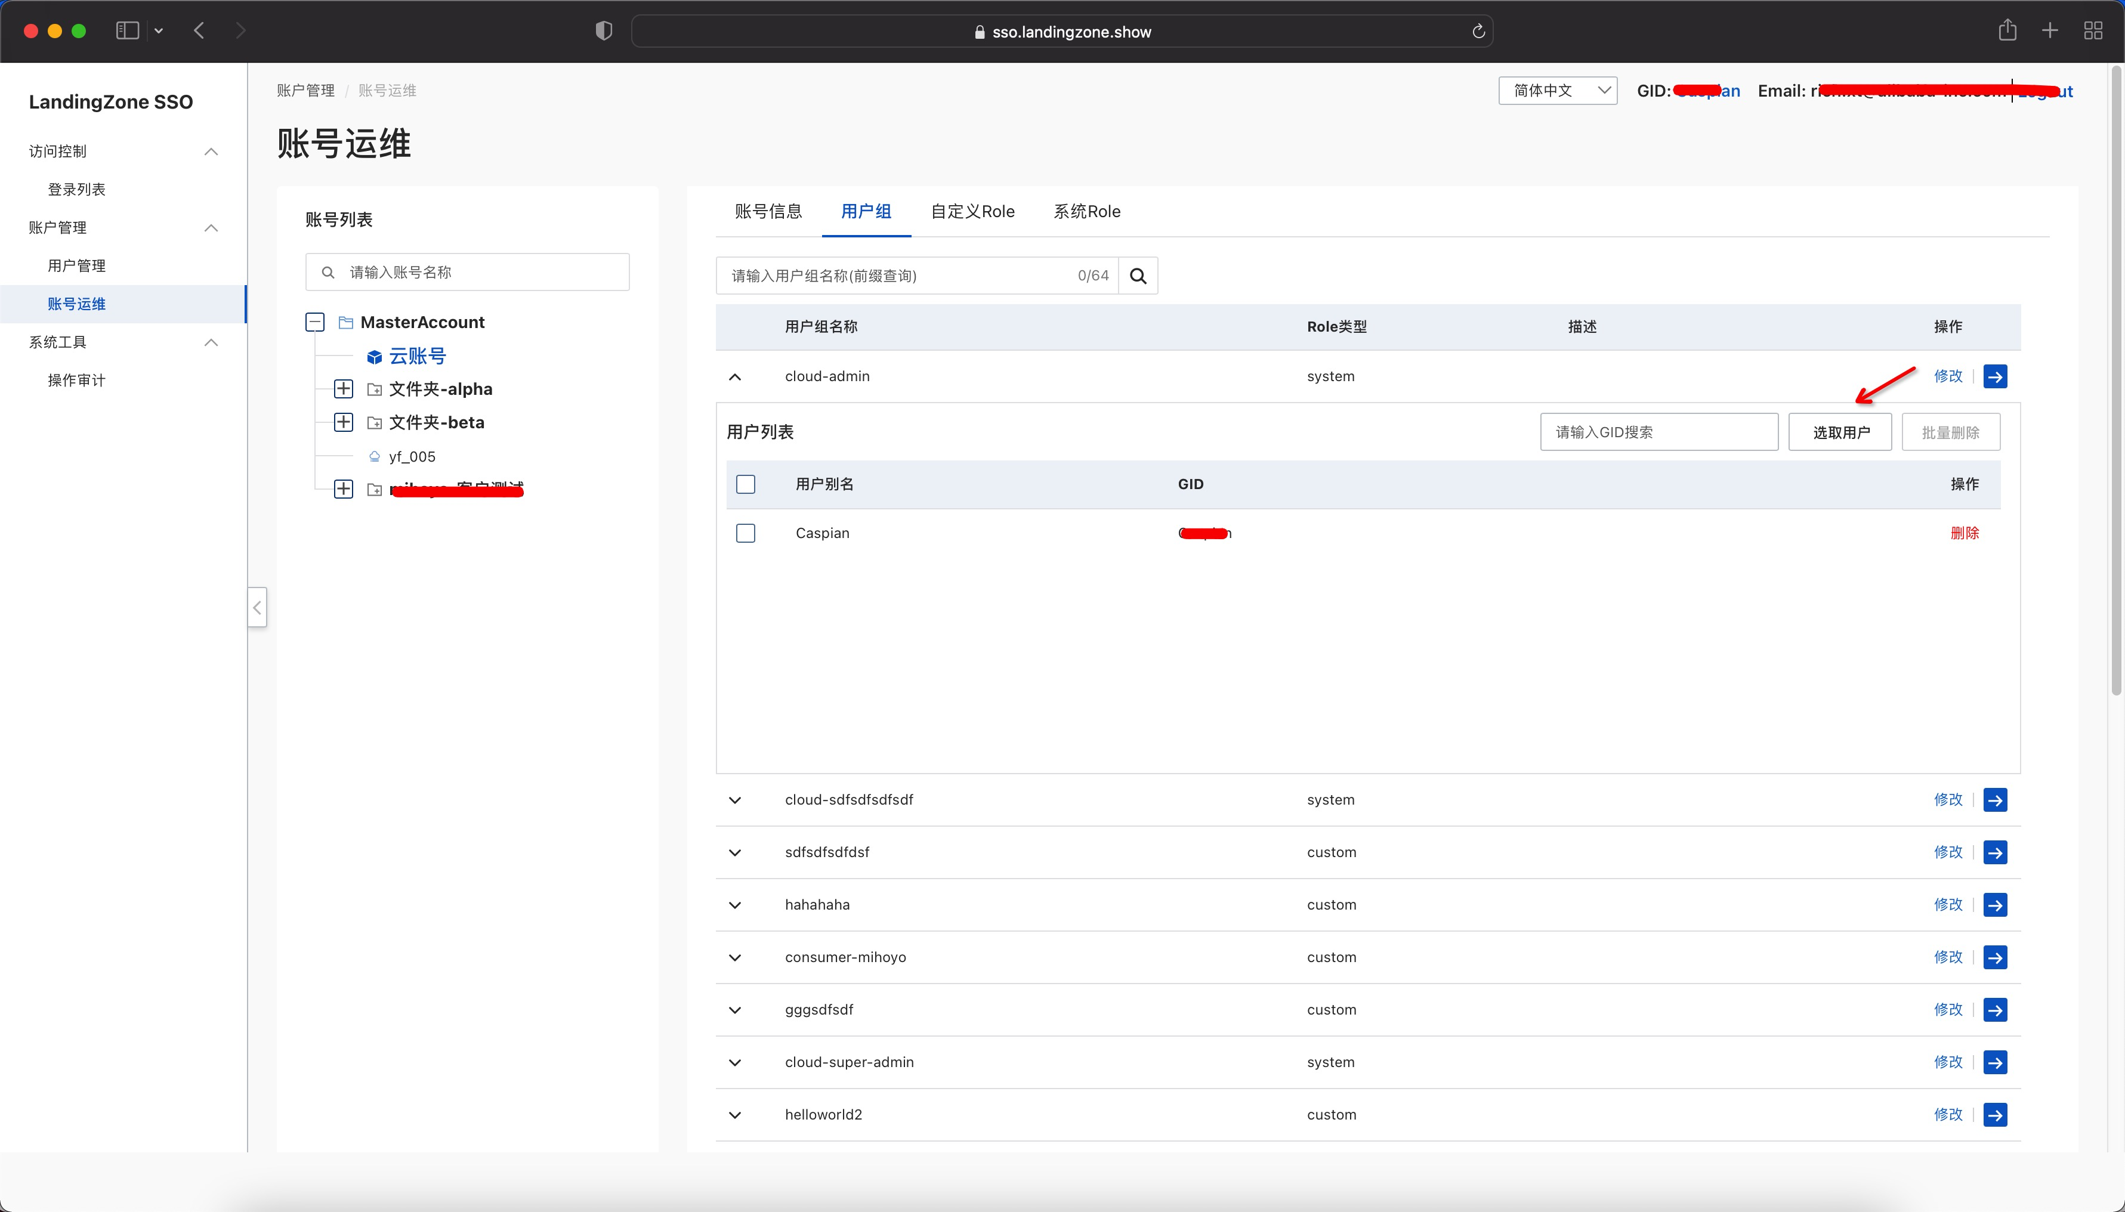Image resolution: width=2125 pixels, height=1212 pixels.
Task: Collapse sidebar with the left-edge arrow handle
Action: point(257,608)
